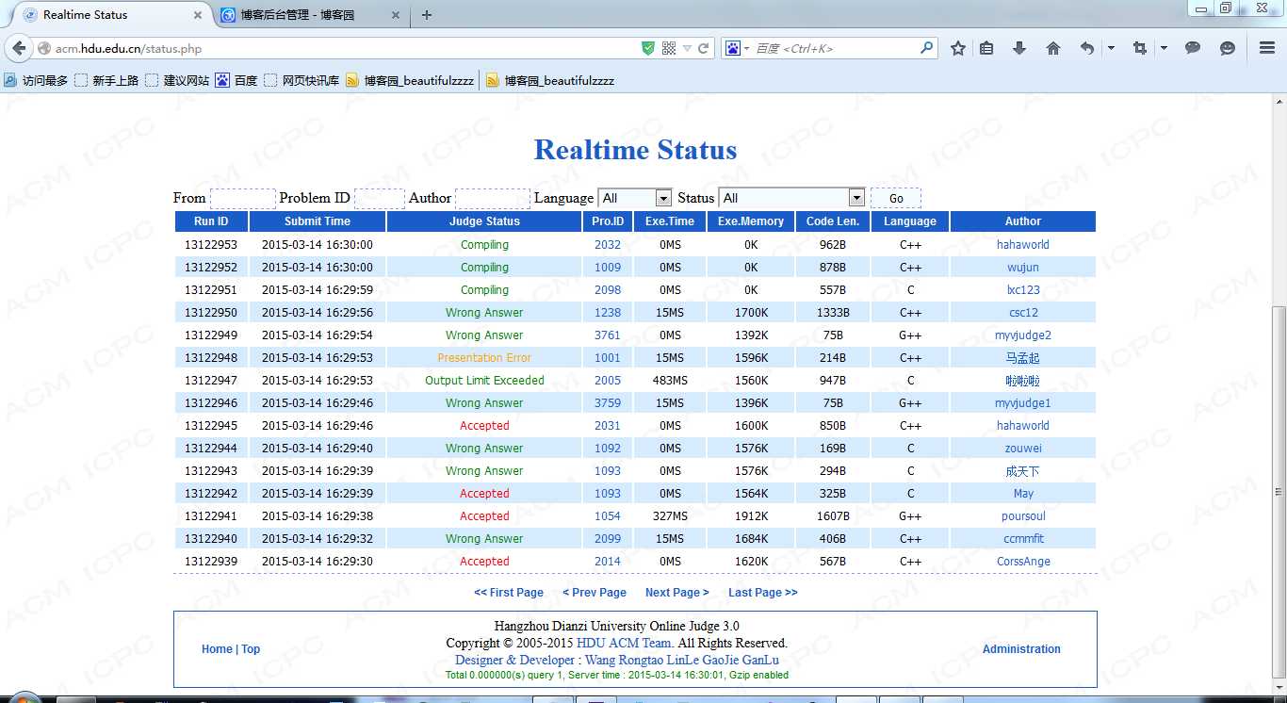Open author wujun profile
1287x703 pixels.
tap(1023, 268)
